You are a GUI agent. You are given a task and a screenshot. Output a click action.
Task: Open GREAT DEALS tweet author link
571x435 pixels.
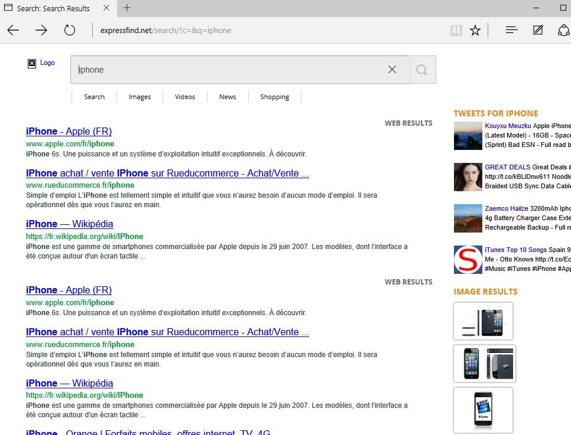click(x=507, y=167)
